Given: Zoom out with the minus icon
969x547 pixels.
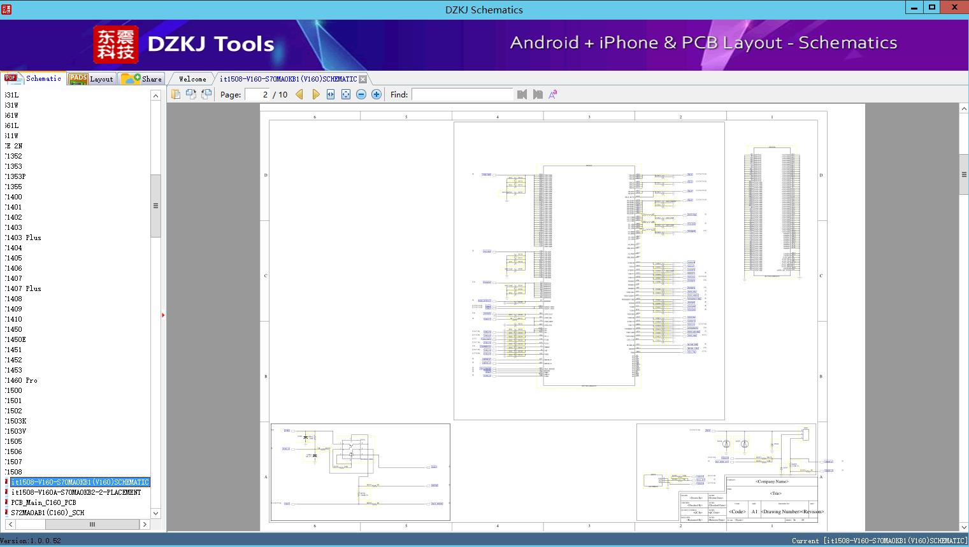Looking at the screenshot, I should (361, 94).
